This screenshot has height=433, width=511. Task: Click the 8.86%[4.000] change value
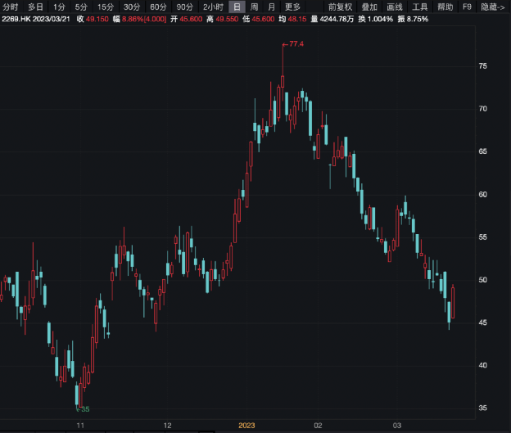(x=144, y=19)
